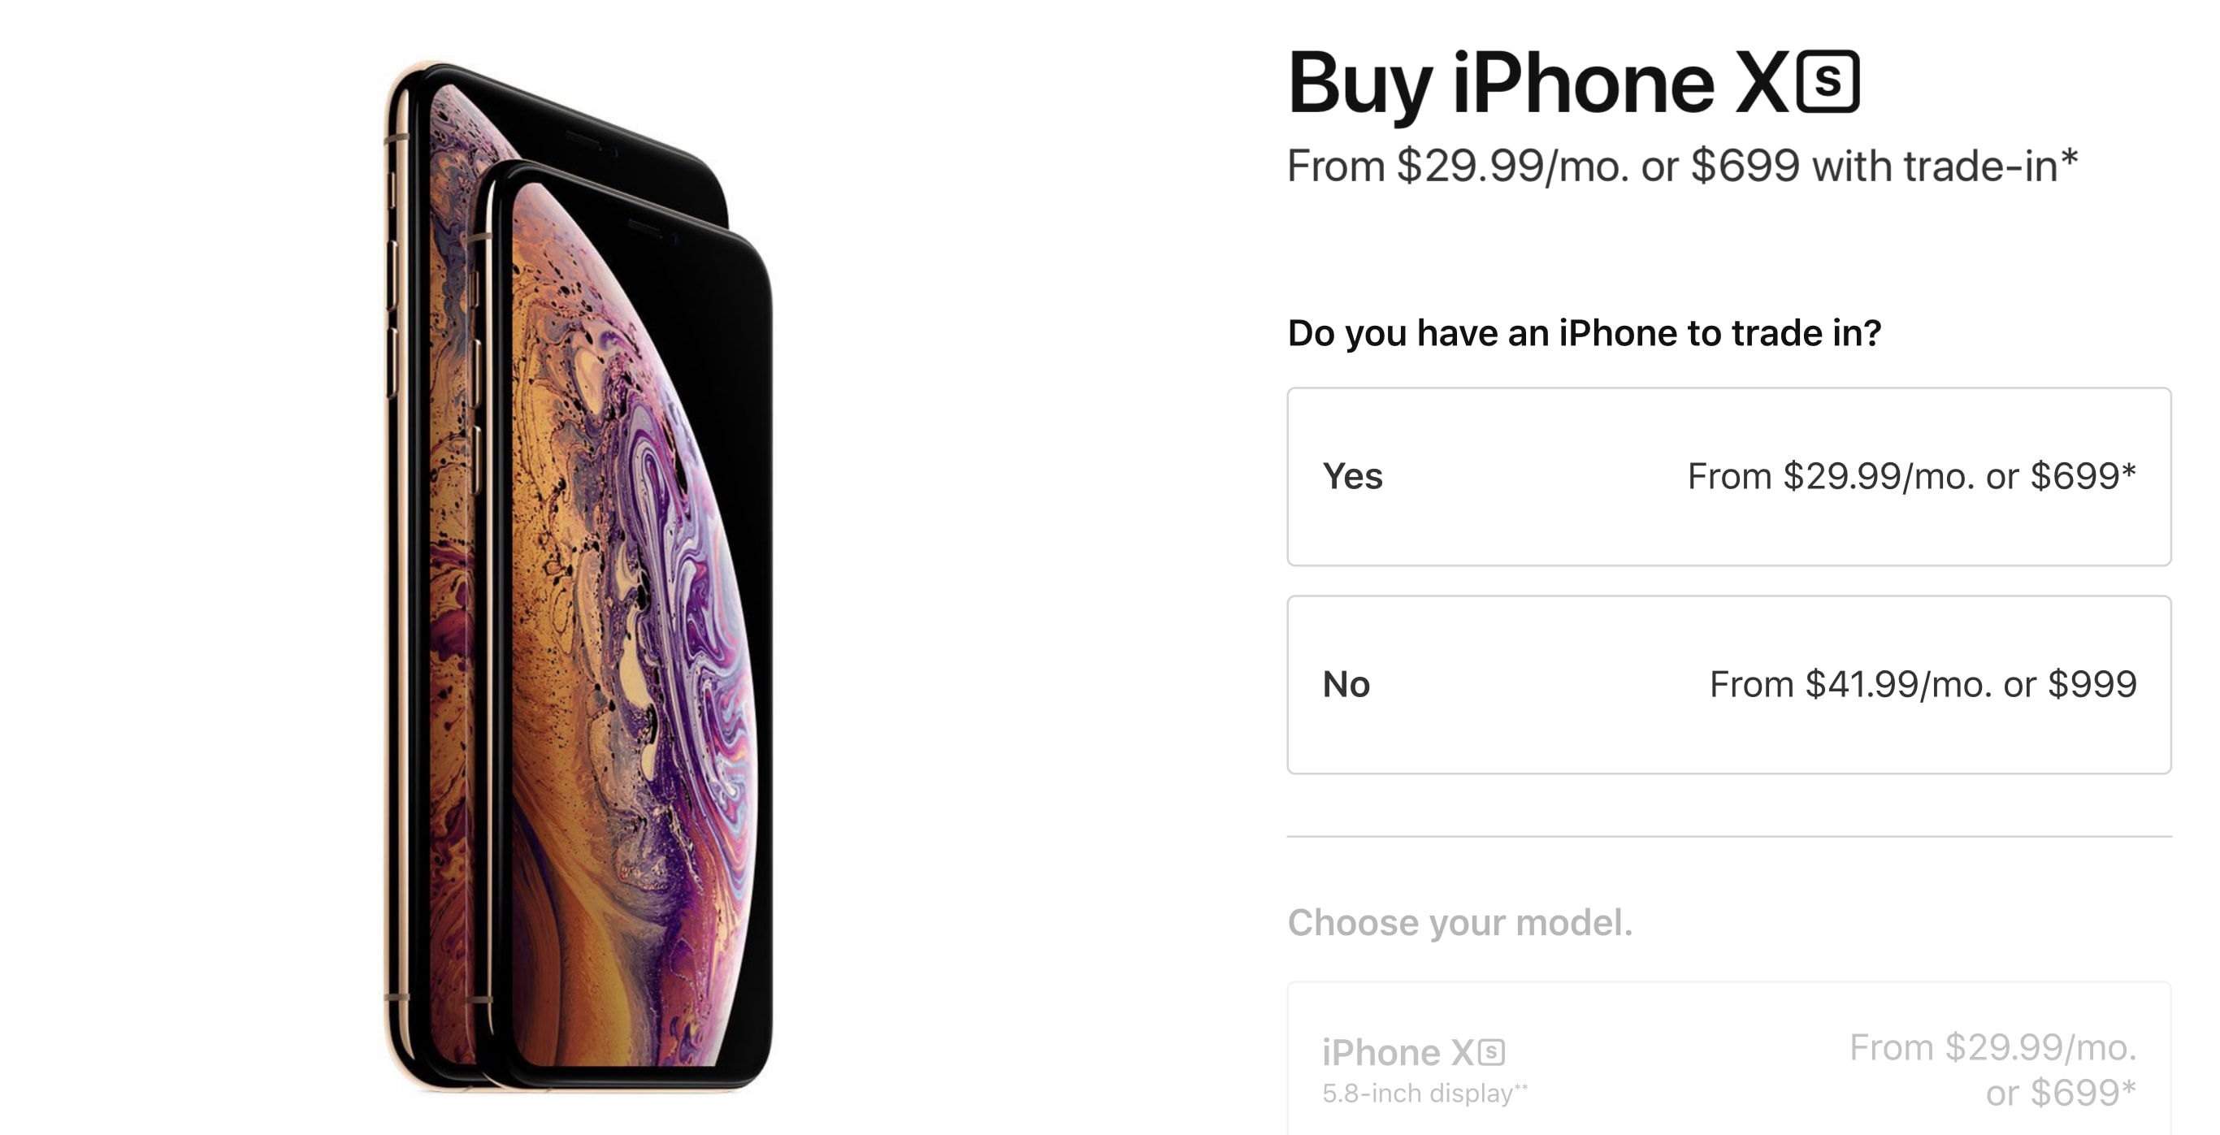The height and width of the screenshot is (1135, 2220).
Task: Click the 'From $41.99/mo. or $999' price text
Action: 1923,684
